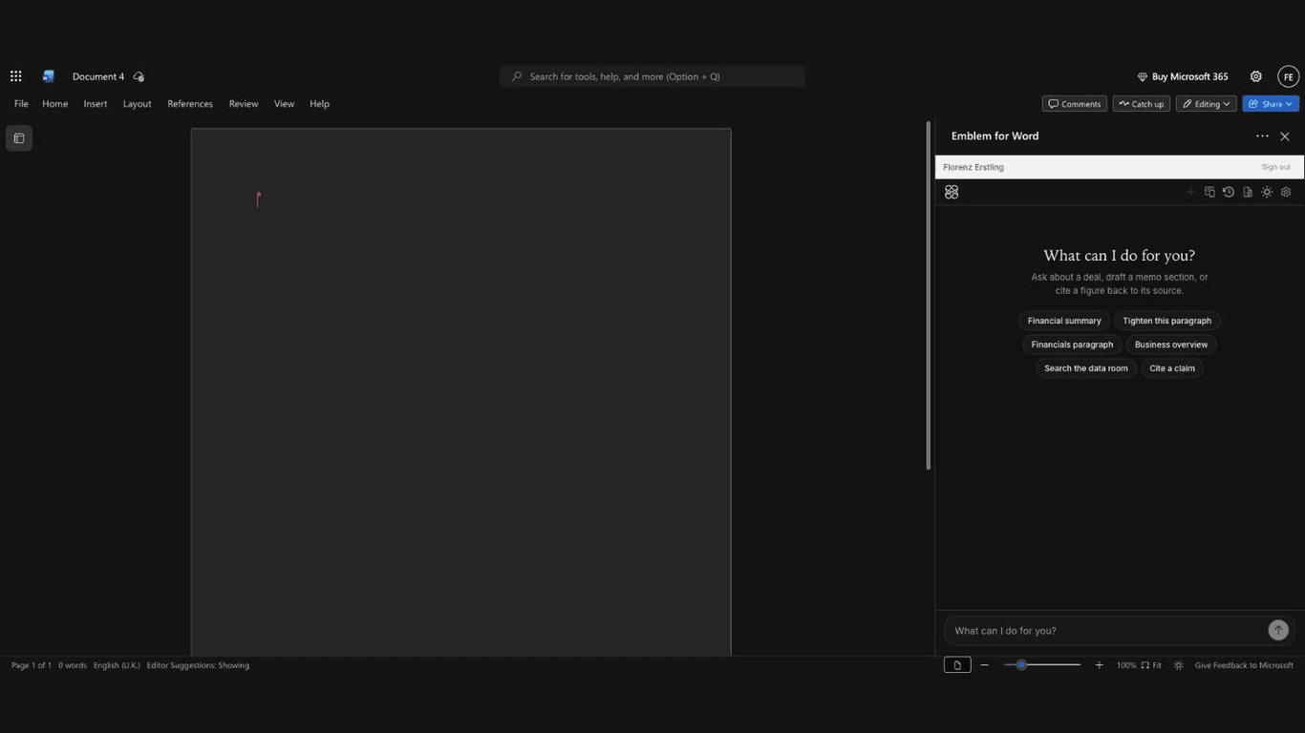Switch to page view in status bar
Image resolution: width=1305 pixels, height=733 pixels.
point(957,665)
